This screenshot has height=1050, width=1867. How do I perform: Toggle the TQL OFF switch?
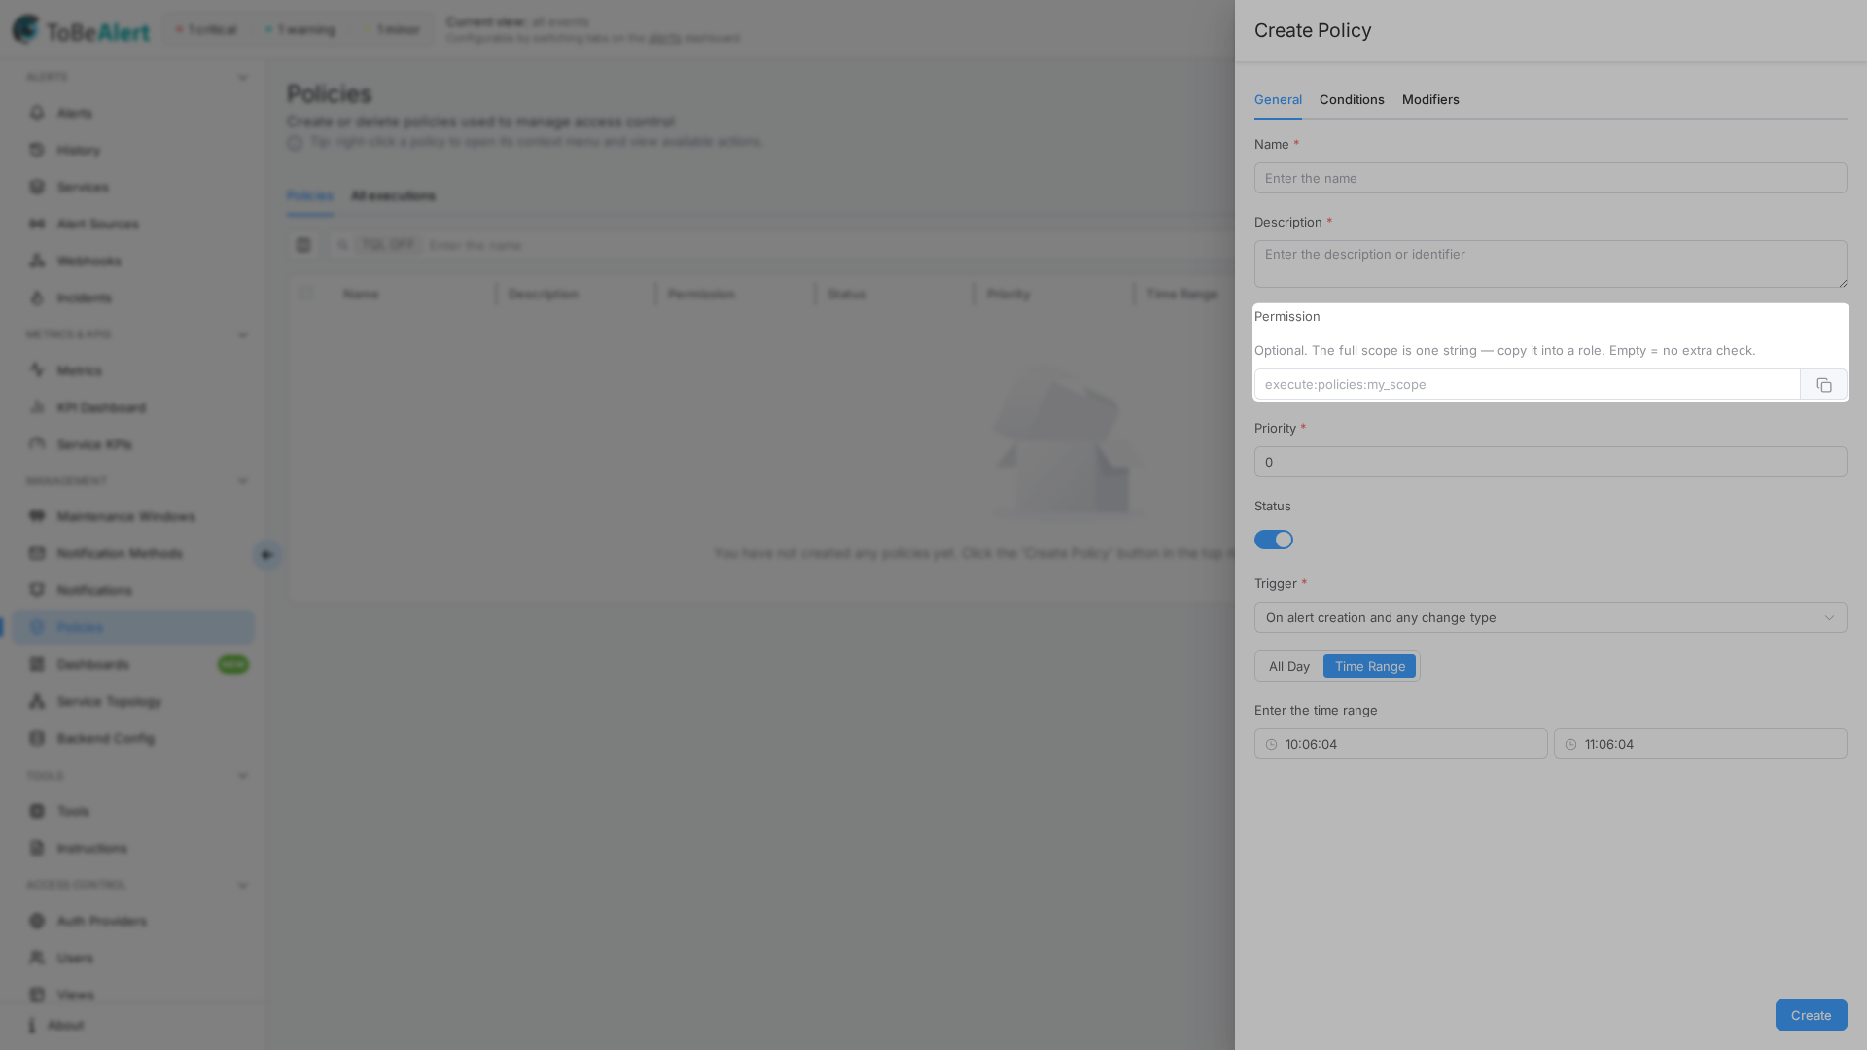coord(388,245)
